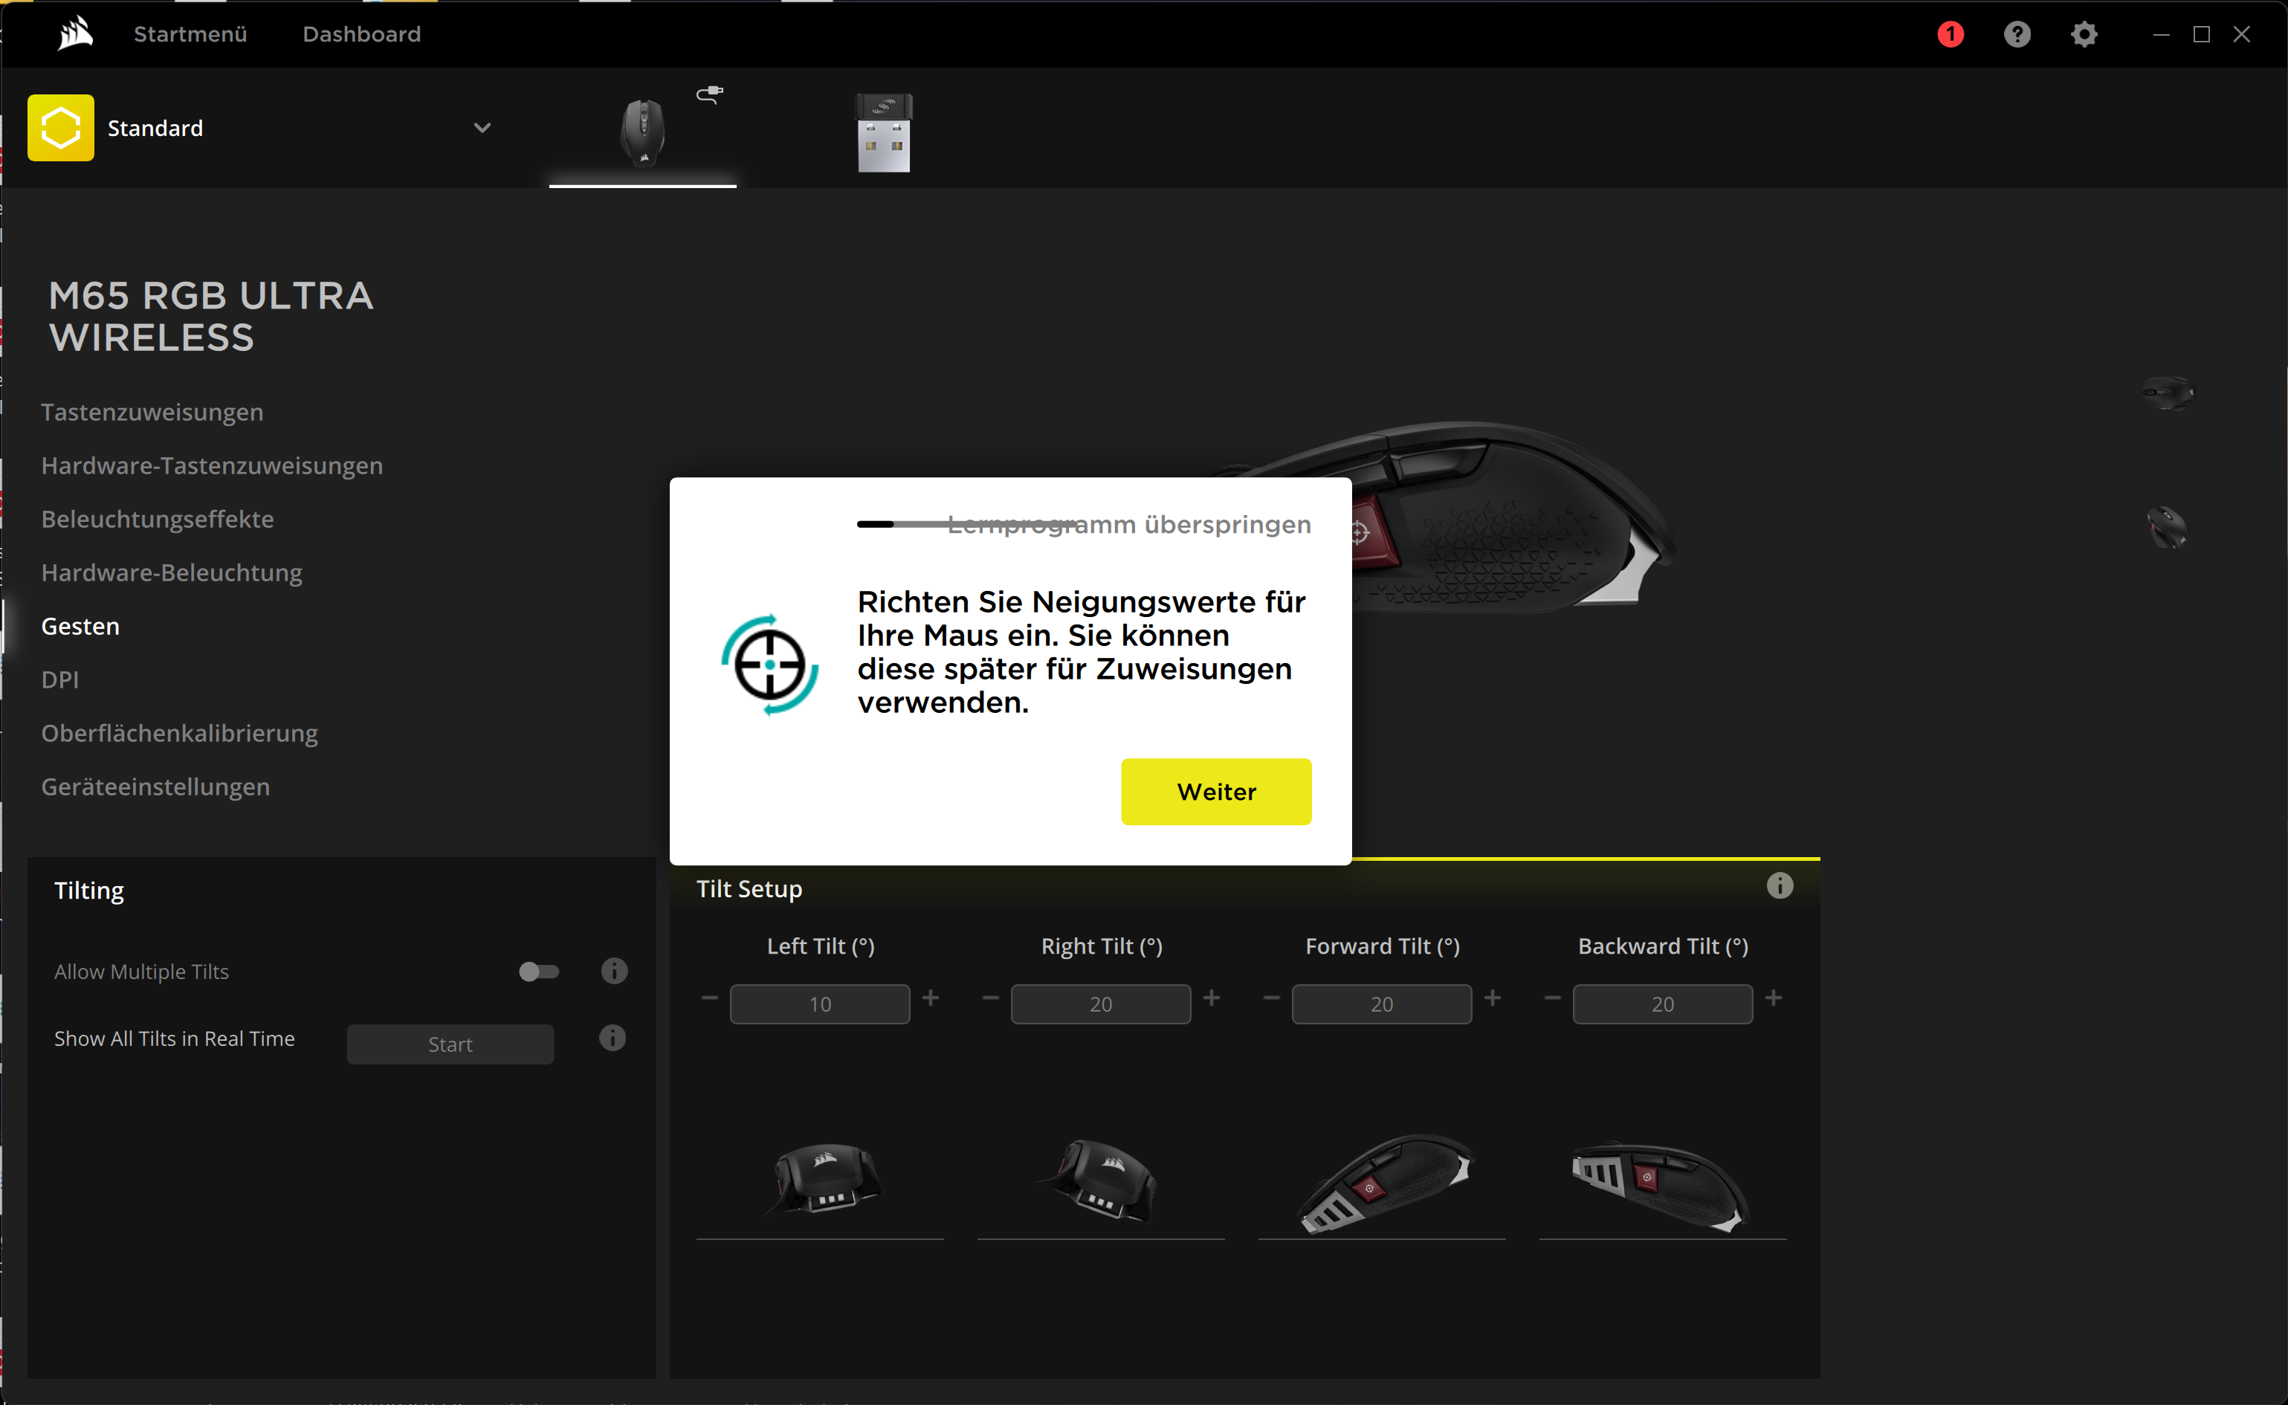
Task: Open Geräteeinstellungen in the sidebar
Action: point(155,787)
